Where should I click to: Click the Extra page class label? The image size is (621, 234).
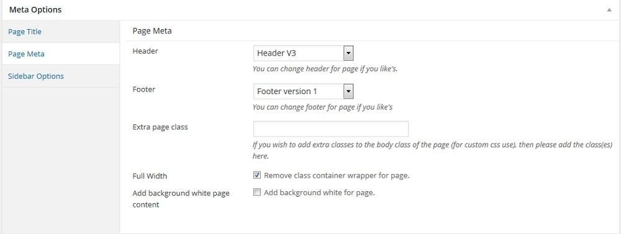pos(160,128)
